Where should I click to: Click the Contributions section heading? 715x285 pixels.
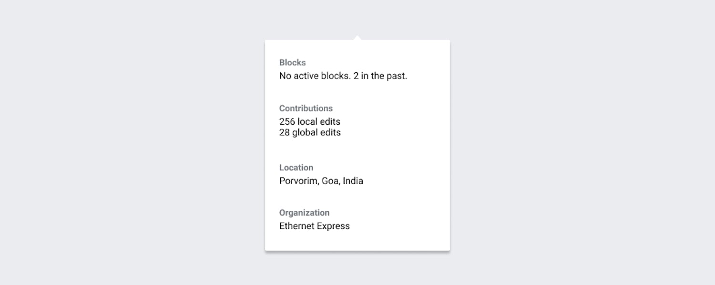tap(306, 108)
